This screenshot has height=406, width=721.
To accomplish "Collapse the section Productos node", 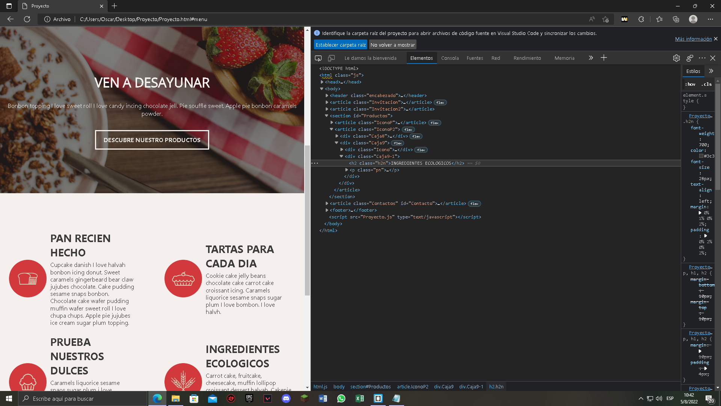I will tap(327, 116).
